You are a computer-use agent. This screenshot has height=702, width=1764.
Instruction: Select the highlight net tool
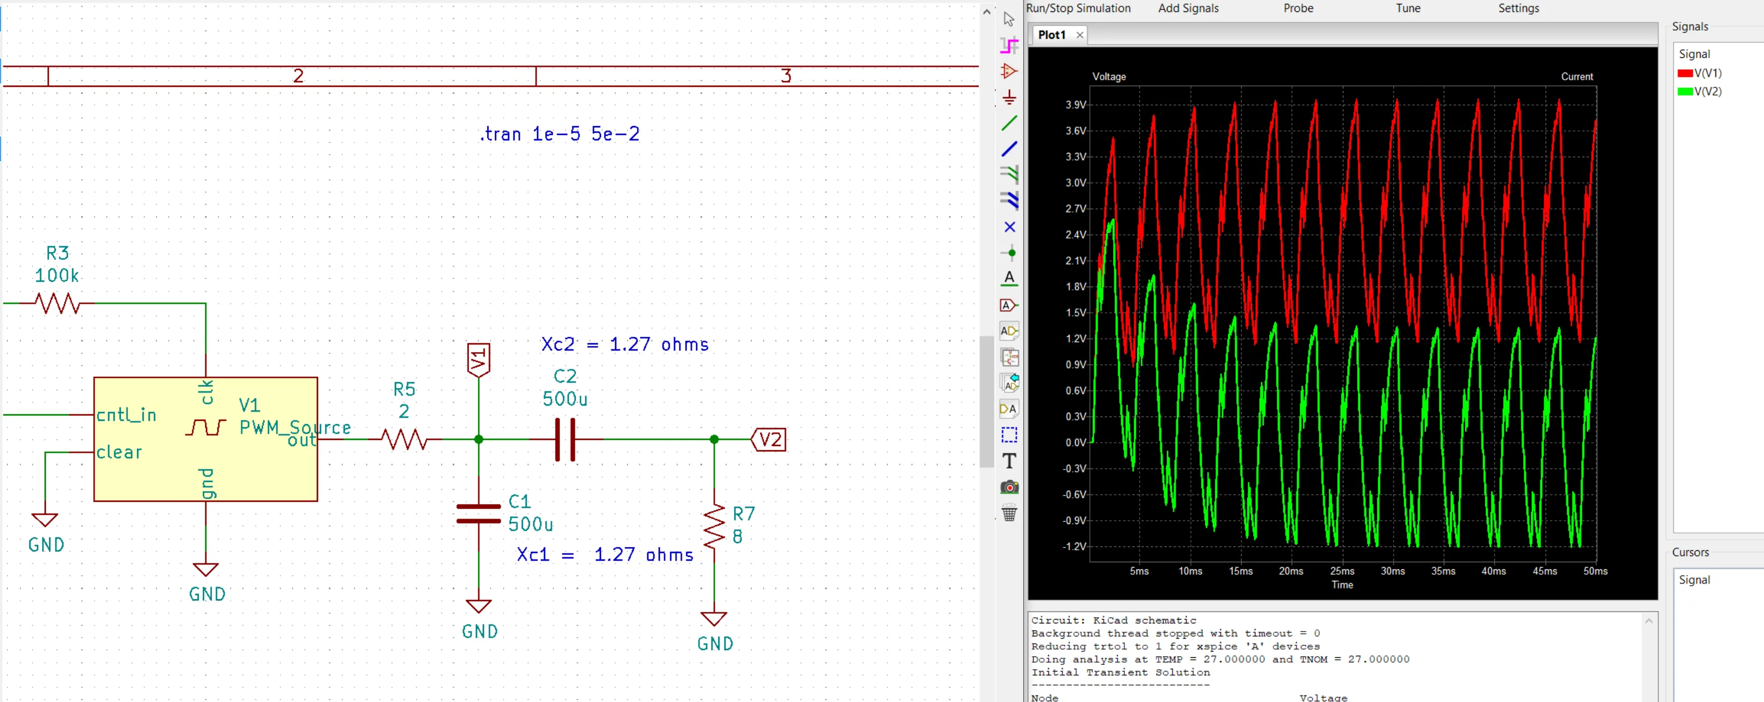(x=1008, y=45)
